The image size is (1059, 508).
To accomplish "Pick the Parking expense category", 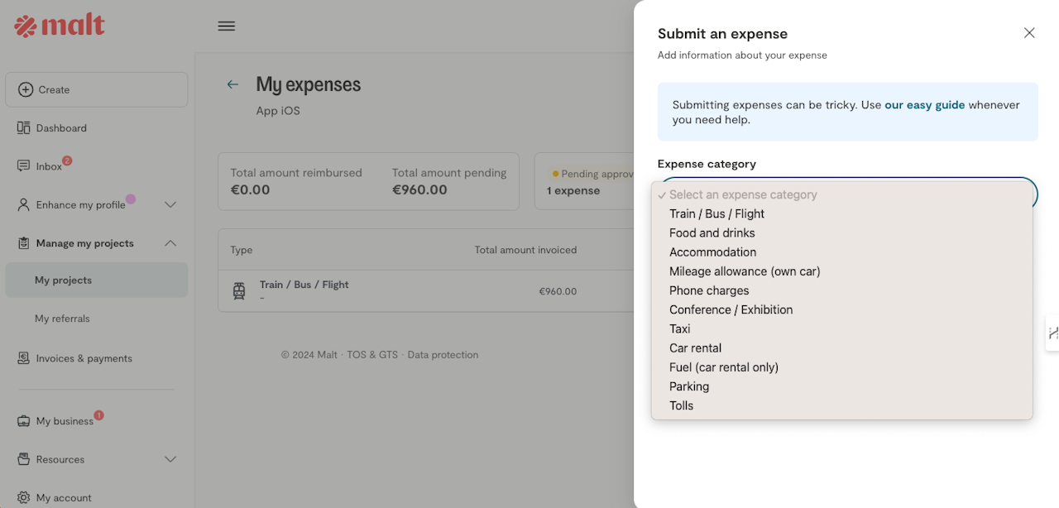I will point(688,386).
